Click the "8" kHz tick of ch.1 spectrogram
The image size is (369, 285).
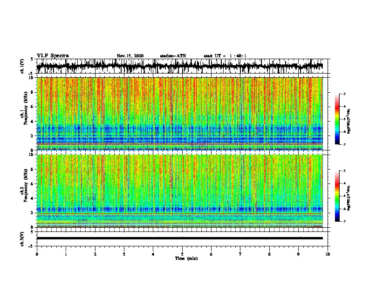[x=32, y=92]
